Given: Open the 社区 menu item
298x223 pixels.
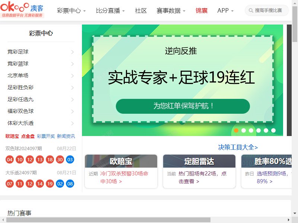Looking at the screenshot, I should click(141, 11).
